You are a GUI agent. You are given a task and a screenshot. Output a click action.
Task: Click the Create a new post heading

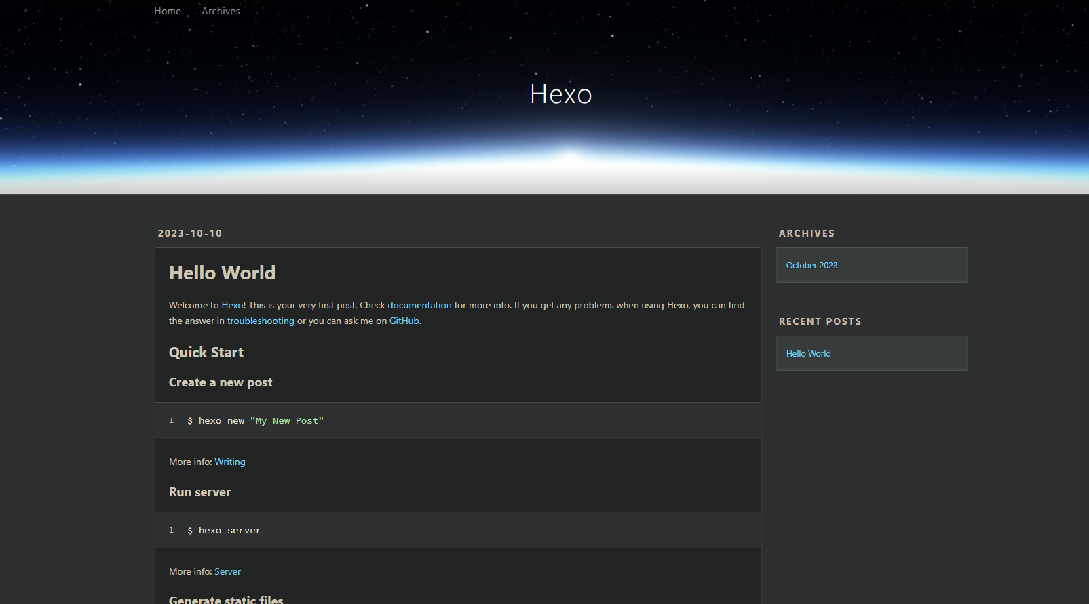[x=221, y=382]
